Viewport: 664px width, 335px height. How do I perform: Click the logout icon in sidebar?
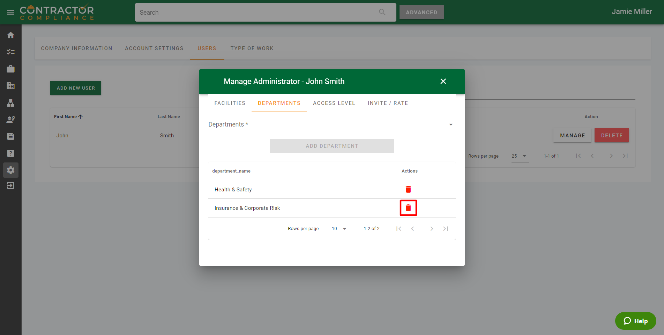(10, 185)
